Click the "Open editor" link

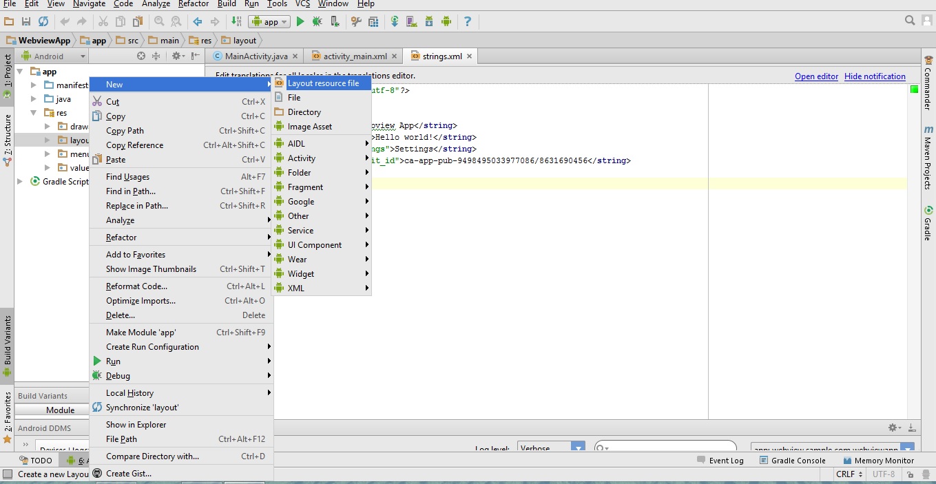click(x=816, y=76)
